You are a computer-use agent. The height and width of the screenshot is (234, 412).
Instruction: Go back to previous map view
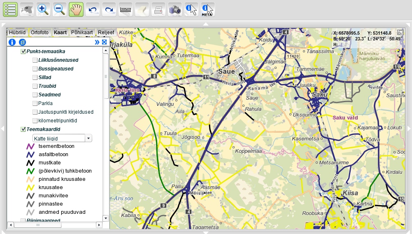click(x=93, y=9)
